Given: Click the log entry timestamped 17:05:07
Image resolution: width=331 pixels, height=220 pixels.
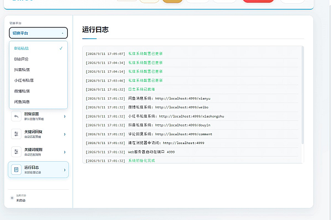Looking at the screenshot, I should point(191,54).
